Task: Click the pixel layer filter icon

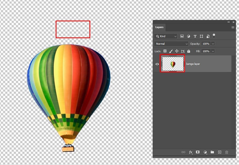Action: coord(182,36)
